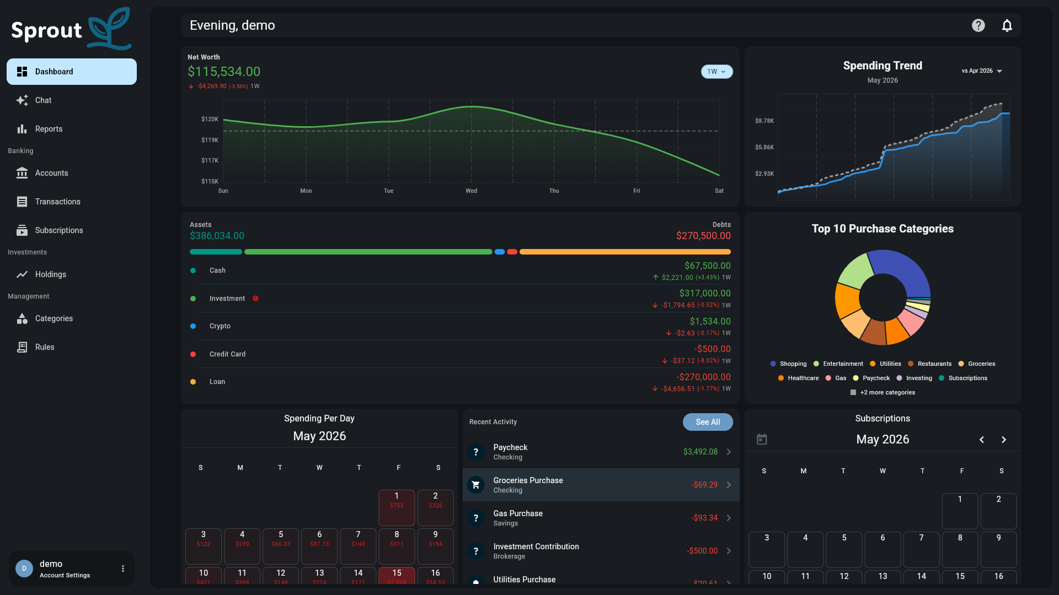The width and height of the screenshot is (1059, 595).
Task: Click the teal Cash segment of assets bar
Action: (x=216, y=252)
